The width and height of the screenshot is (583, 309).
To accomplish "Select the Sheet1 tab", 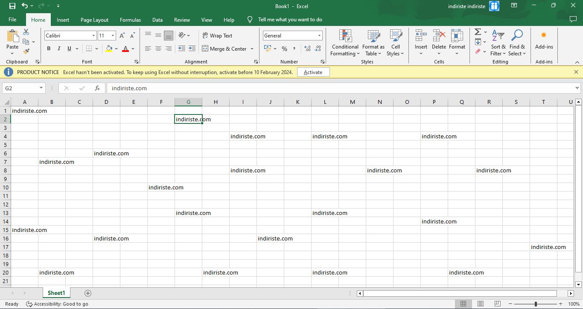I will click(x=56, y=293).
